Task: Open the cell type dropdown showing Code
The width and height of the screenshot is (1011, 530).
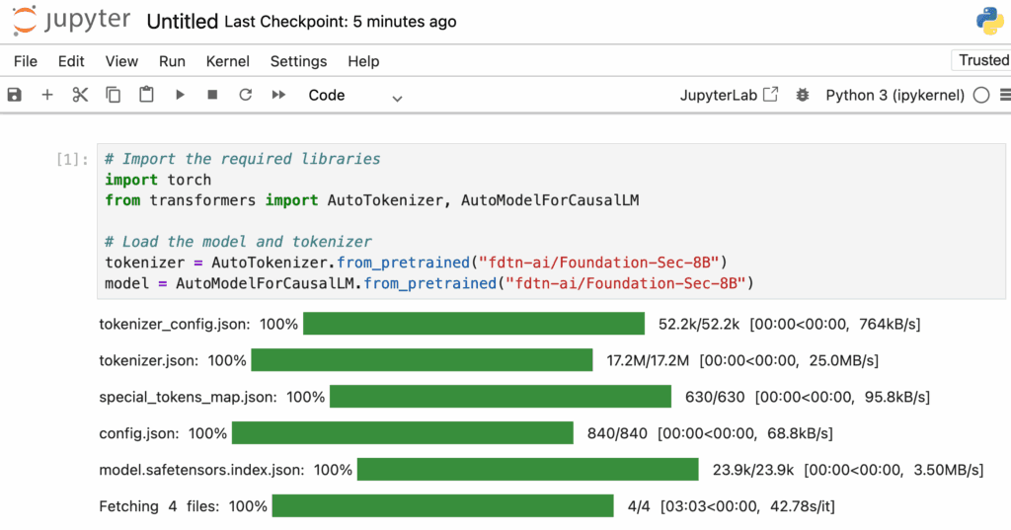Action: click(x=355, y=96)
